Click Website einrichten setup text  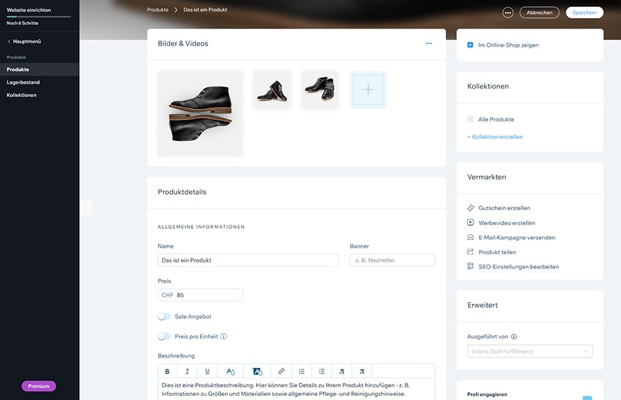click(x=29, y=10)
